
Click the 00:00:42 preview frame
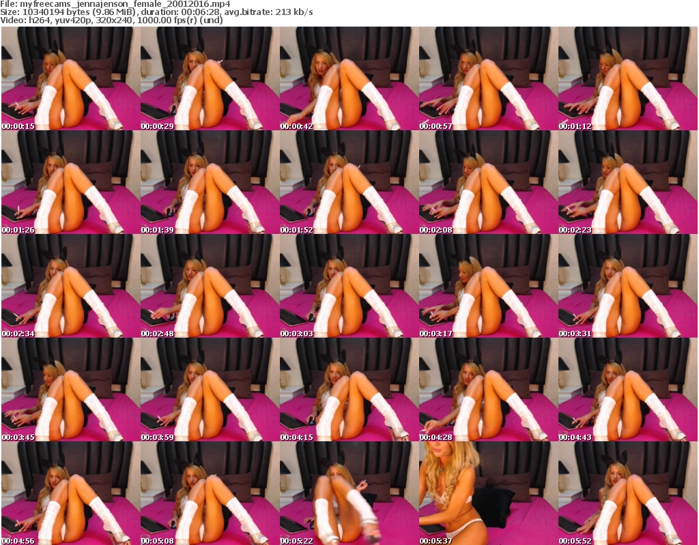click(349, 78)
